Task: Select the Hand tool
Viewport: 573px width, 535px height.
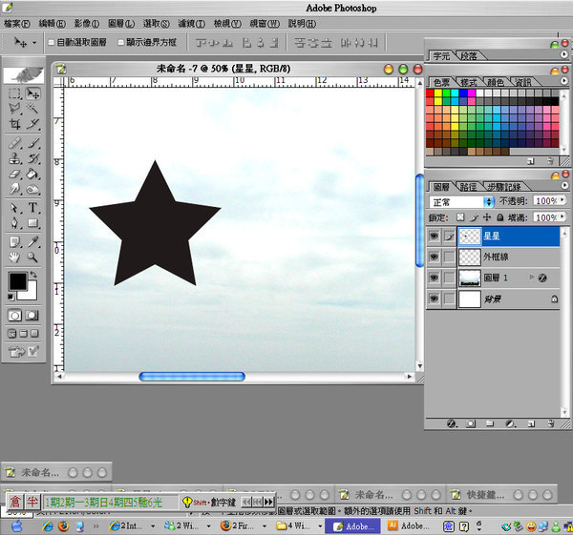Action: [15, 257]
